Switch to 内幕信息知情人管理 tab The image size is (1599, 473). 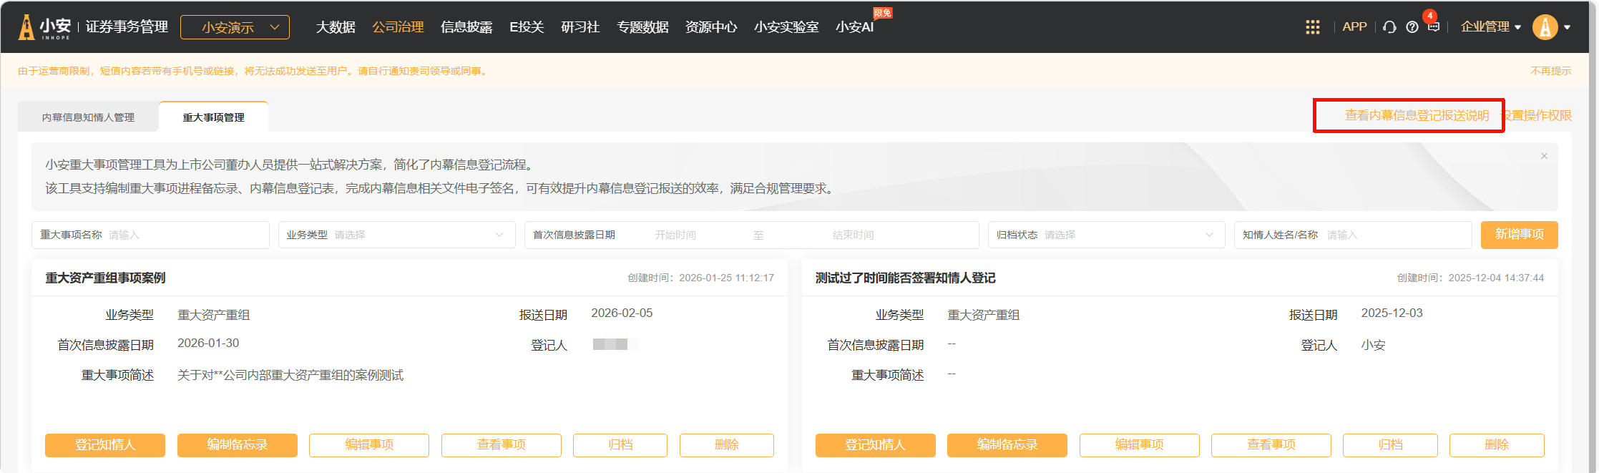tap(88, 117)
